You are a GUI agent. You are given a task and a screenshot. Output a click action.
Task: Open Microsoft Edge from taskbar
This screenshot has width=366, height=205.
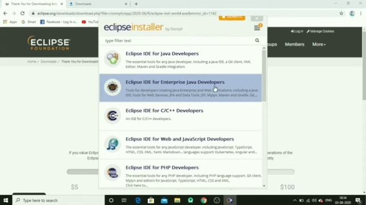(138, 200)
